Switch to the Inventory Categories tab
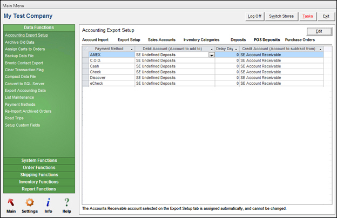 (x=201, y=40)
